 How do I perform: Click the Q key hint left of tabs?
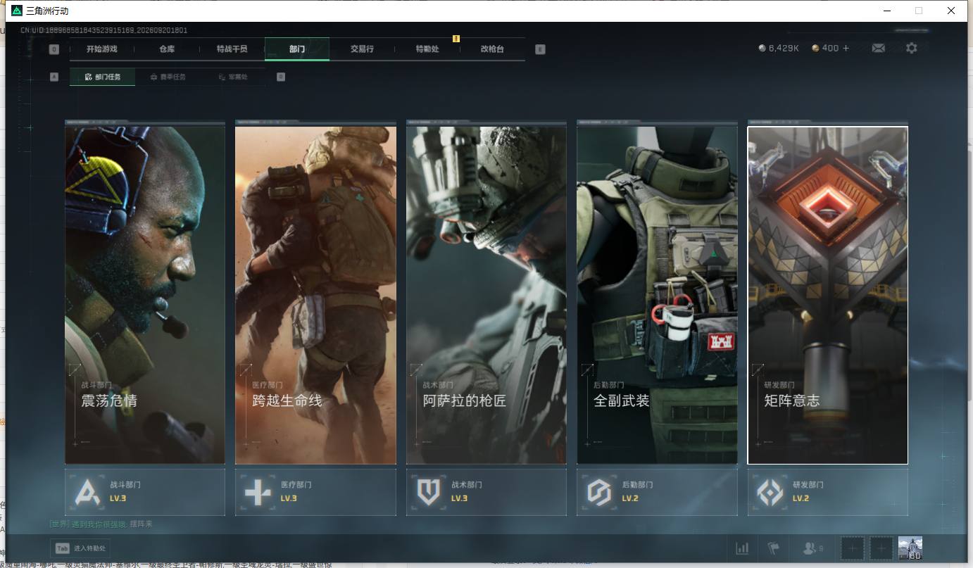(x=54, y=49)
